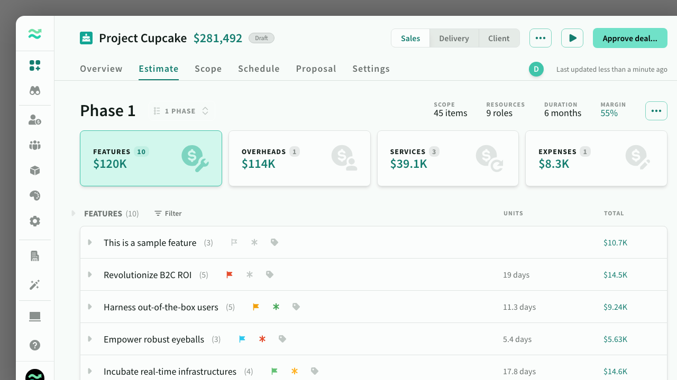The height and width of the screenshot is (380, 677).
Task: Select the Client toggle option
Action: [x=498, y=38]
